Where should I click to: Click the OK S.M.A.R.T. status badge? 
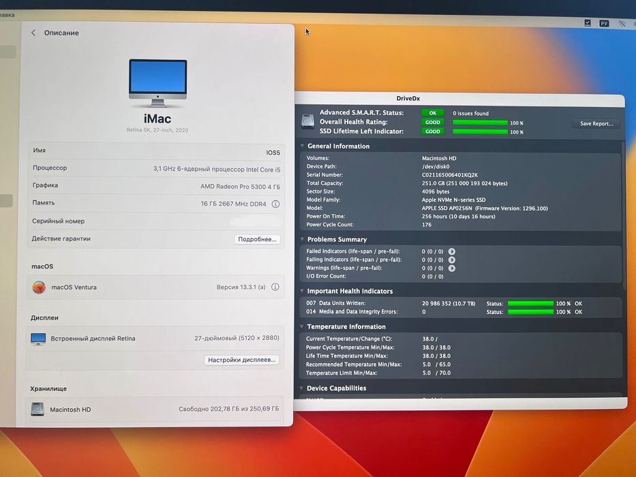click(x=433, y=113)
